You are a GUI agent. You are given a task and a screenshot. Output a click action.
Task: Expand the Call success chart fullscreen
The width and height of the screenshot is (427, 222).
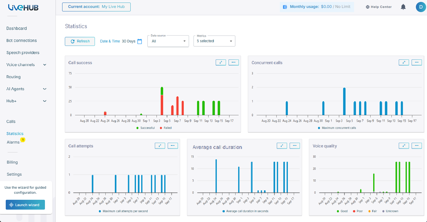[x=221, y=63]
